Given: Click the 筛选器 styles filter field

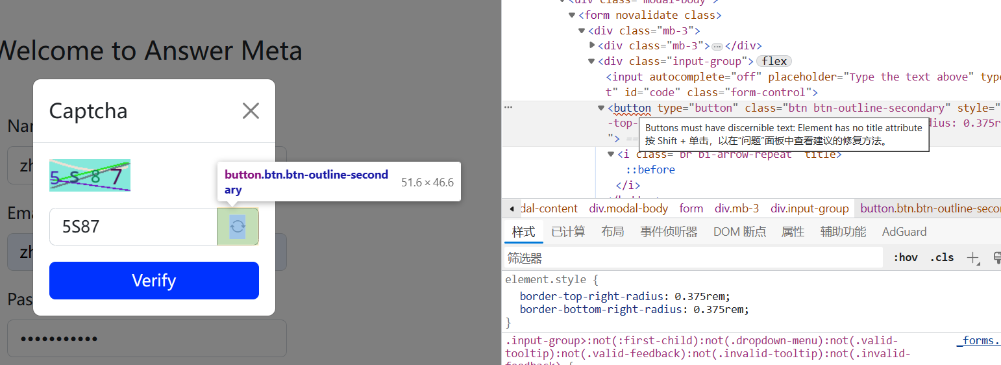Looking at the screenshot, I should tap(693, 258).
